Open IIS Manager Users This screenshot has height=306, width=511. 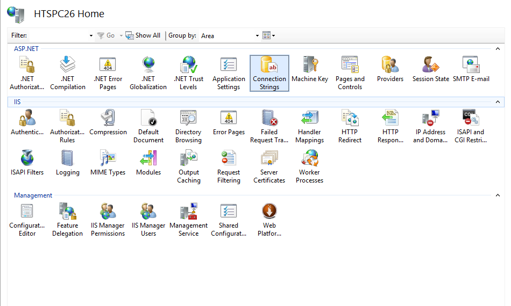[148, 220]
